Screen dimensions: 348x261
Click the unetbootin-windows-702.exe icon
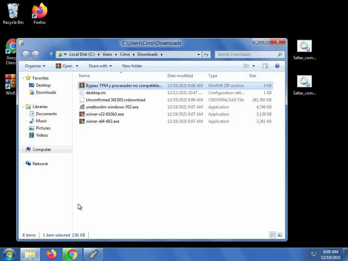point(82,107)
